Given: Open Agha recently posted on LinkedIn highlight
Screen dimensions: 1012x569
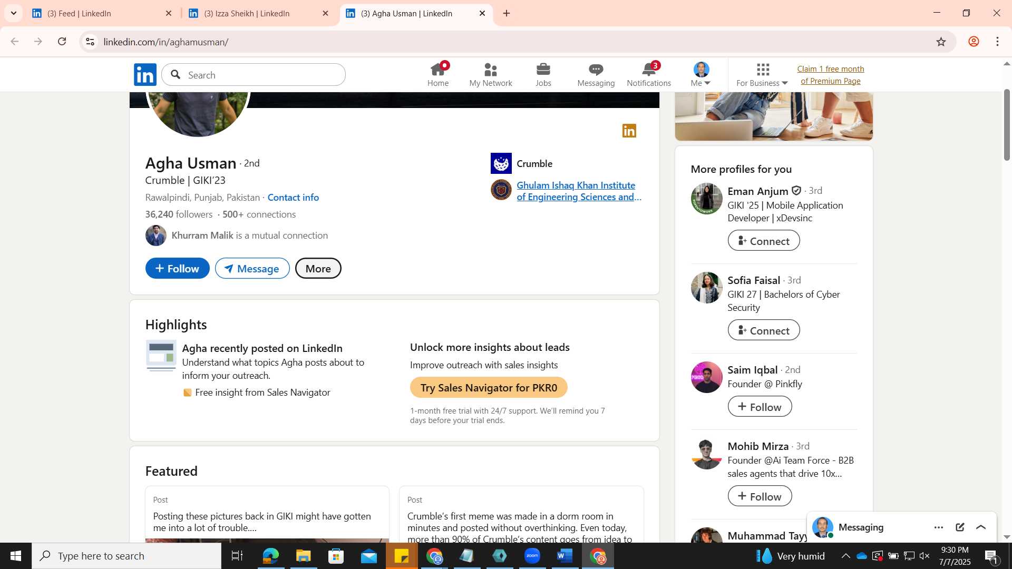Looking at the screenshot, I should pos(262,348).
